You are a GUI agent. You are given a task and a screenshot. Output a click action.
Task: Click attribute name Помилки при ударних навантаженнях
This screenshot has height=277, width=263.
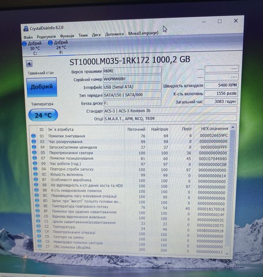click(84, 212)
